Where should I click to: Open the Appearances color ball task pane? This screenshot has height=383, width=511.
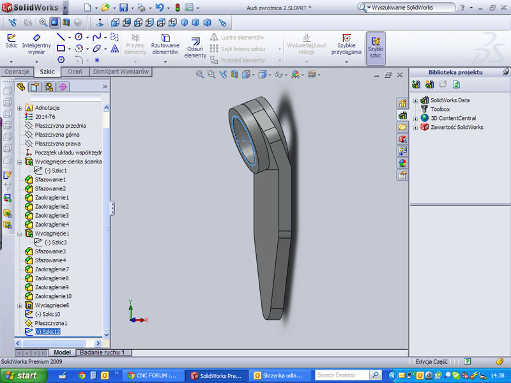[402, 163]
